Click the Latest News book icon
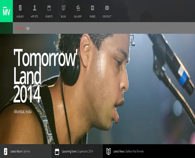The image size is (195, 158). coord(109,151)
